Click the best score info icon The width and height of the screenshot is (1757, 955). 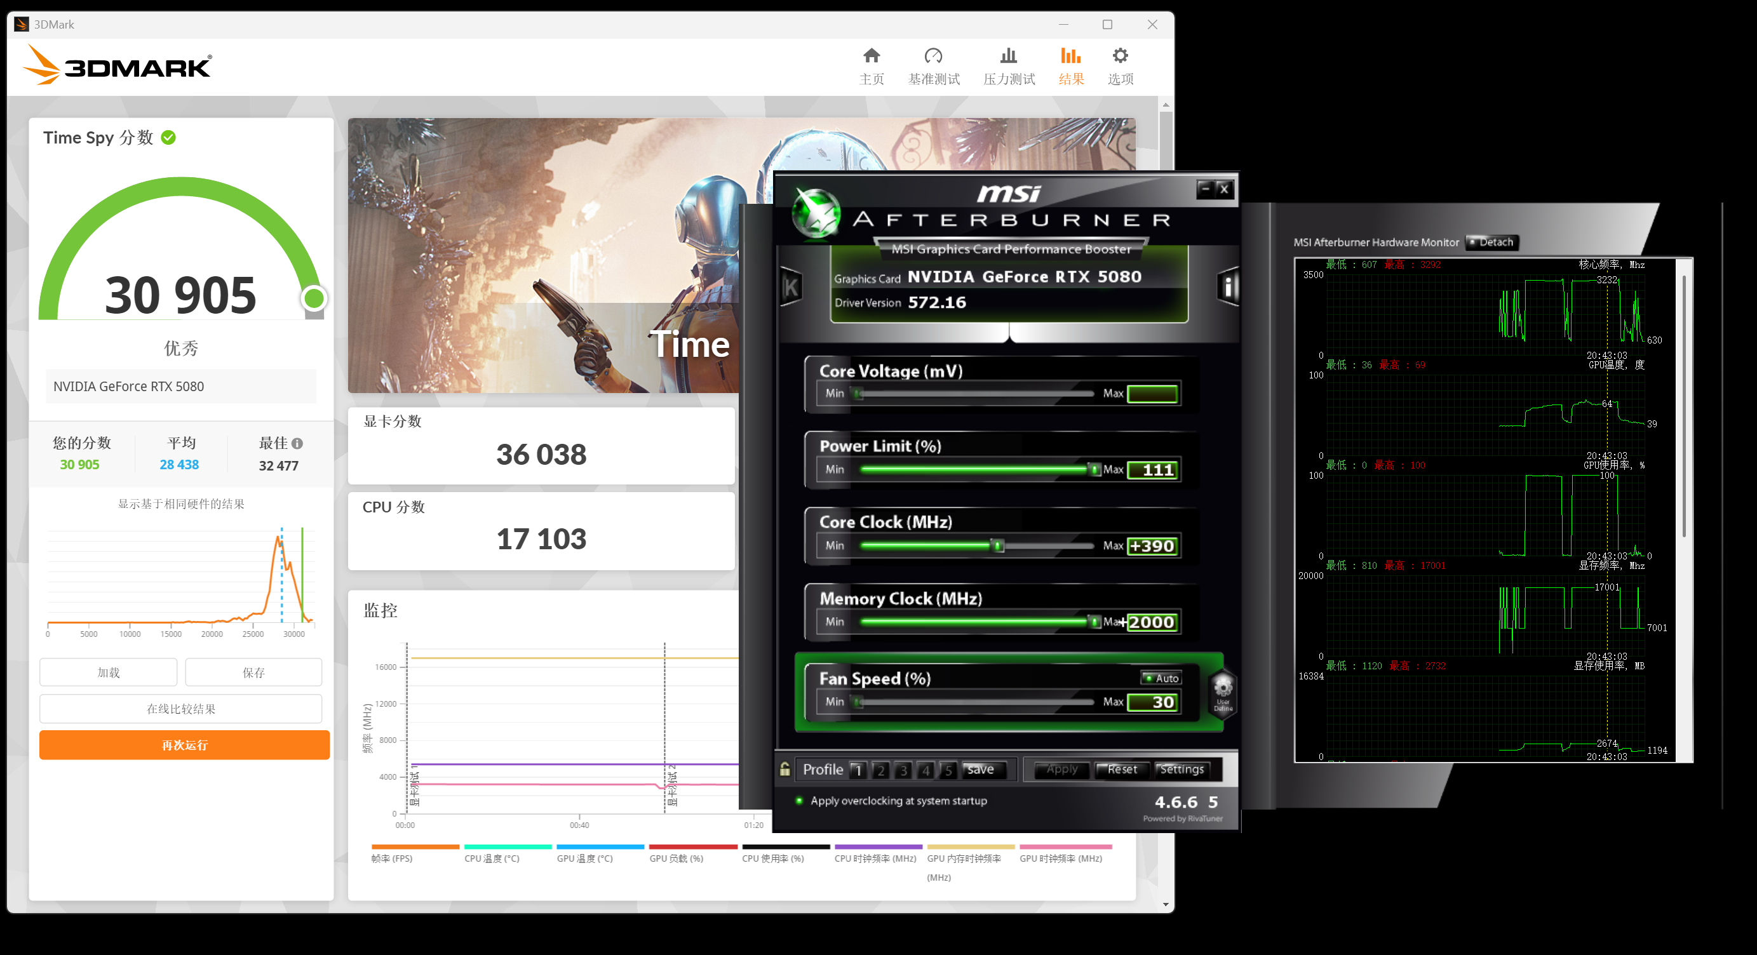(x=297, y=443)
